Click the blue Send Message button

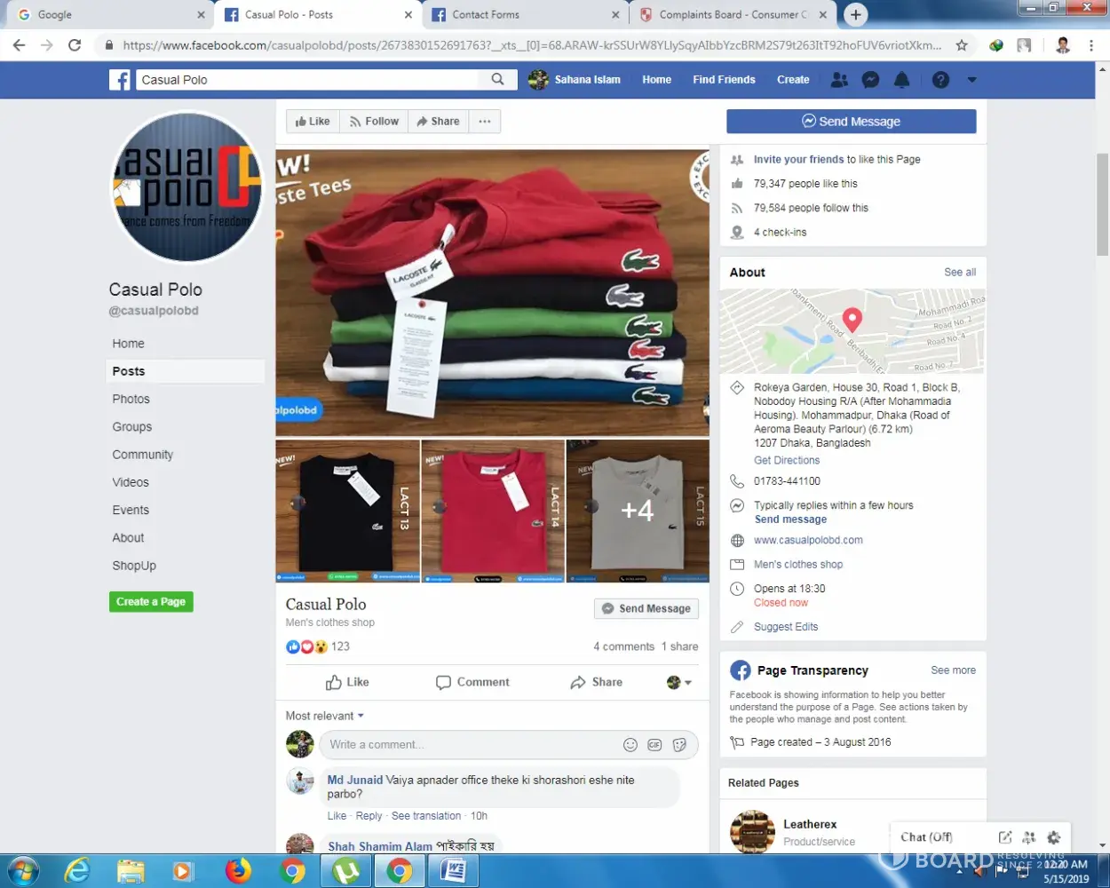click(851, 122)
